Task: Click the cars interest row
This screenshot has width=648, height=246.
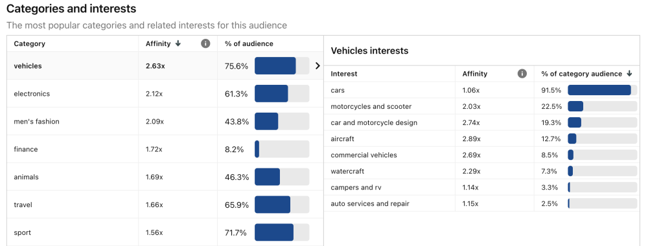Action: point(482,90)
